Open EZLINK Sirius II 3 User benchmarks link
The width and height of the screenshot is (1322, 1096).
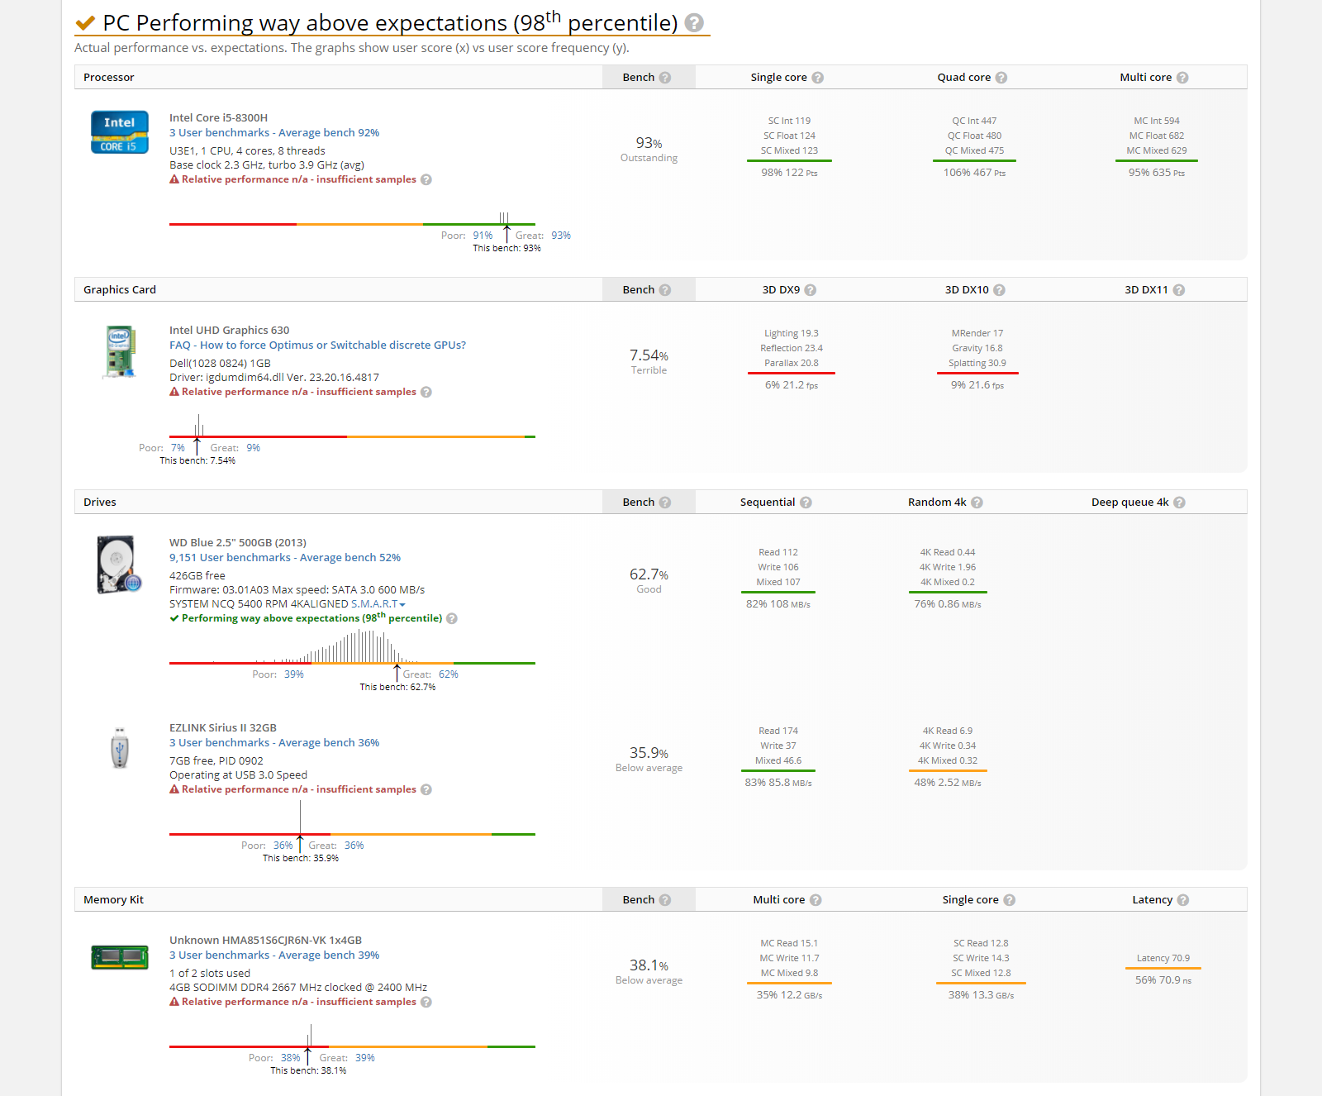tap(274, 743)
